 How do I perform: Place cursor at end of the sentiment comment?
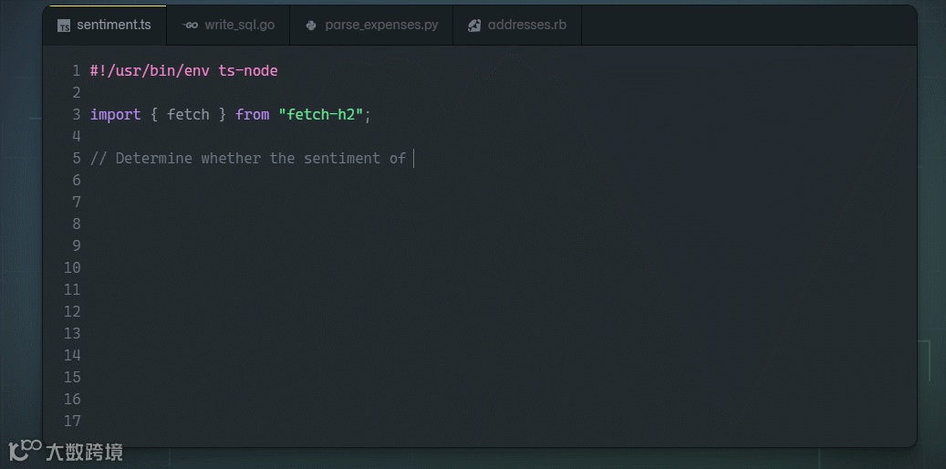click(x=413, y=158)
